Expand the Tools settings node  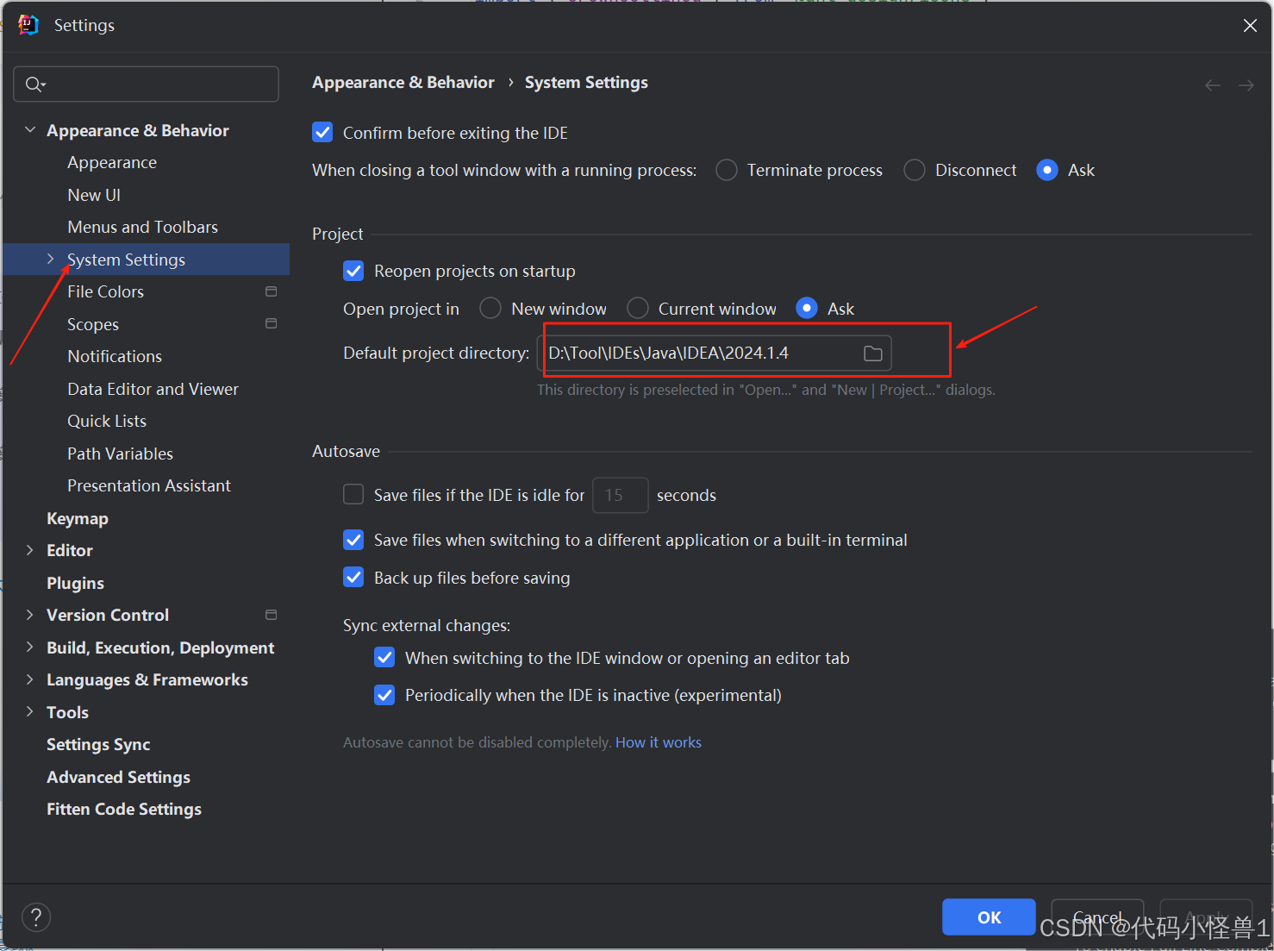[30, 711]
